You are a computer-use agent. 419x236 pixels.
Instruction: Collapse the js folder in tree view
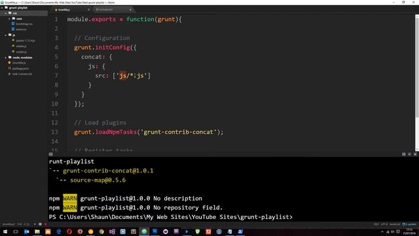coord(6,35)
